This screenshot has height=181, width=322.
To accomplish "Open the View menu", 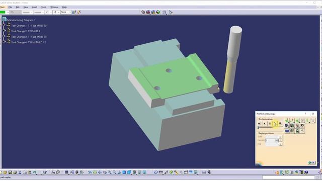I will click(x=26, y=7).
